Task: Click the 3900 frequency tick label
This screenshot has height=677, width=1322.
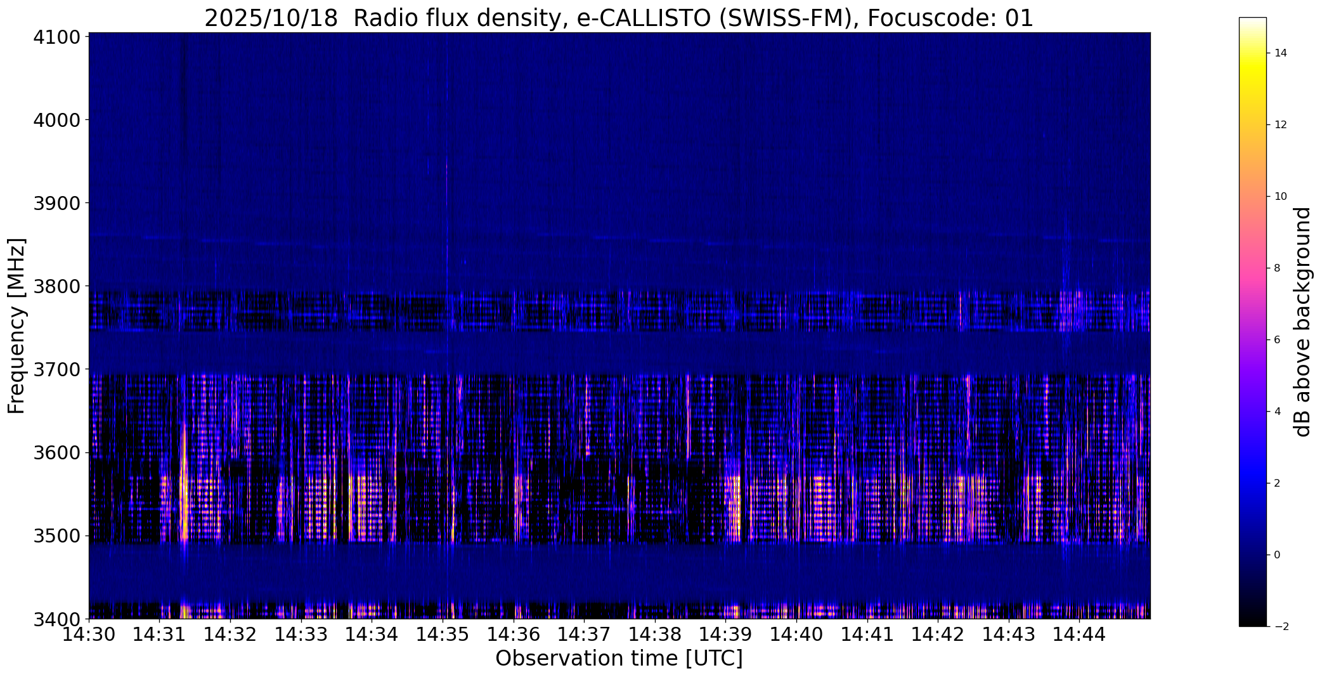Action: pyautogui.click(x=57, y=203)
